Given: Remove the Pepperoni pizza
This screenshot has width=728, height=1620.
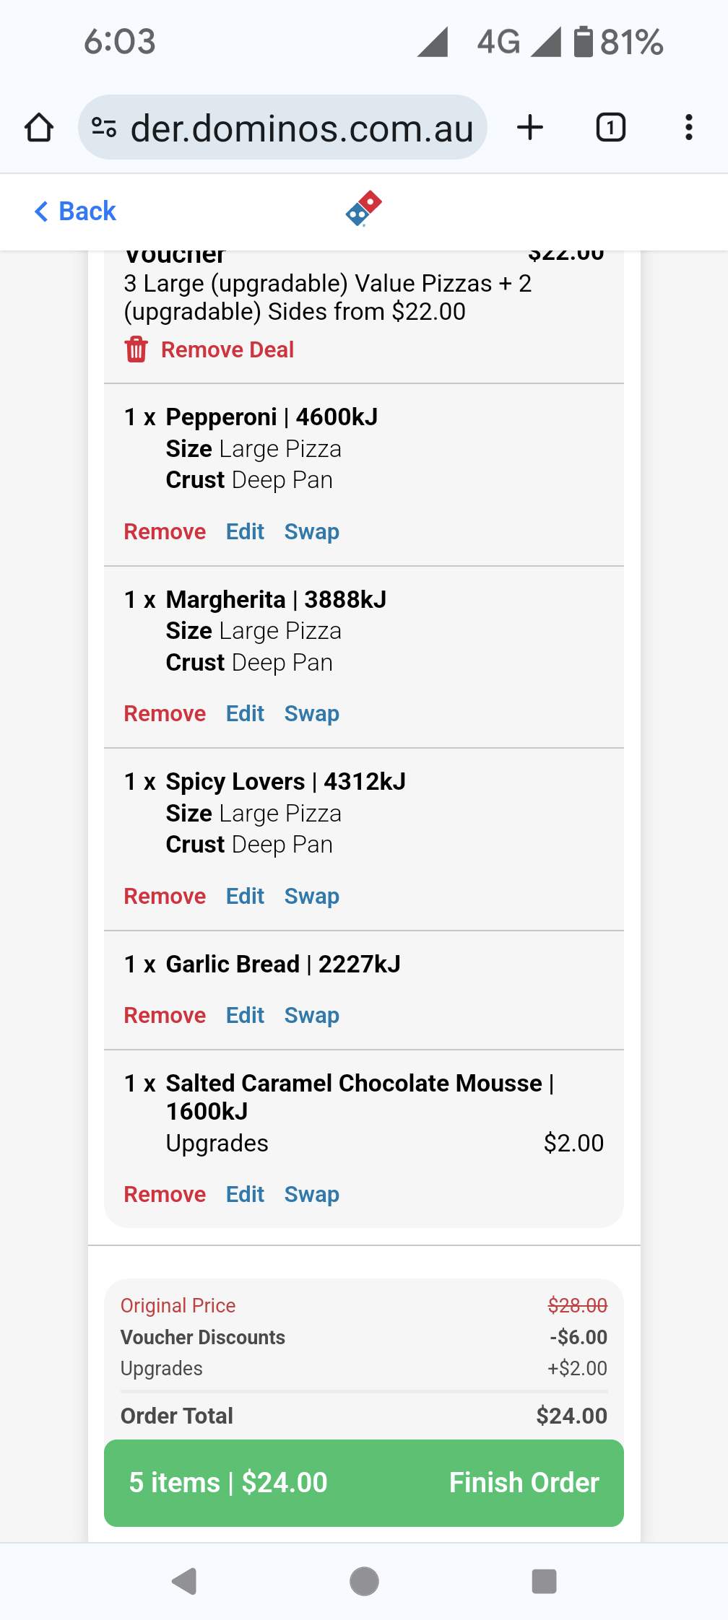Looking at the screenshot, I should coord(165,532).
